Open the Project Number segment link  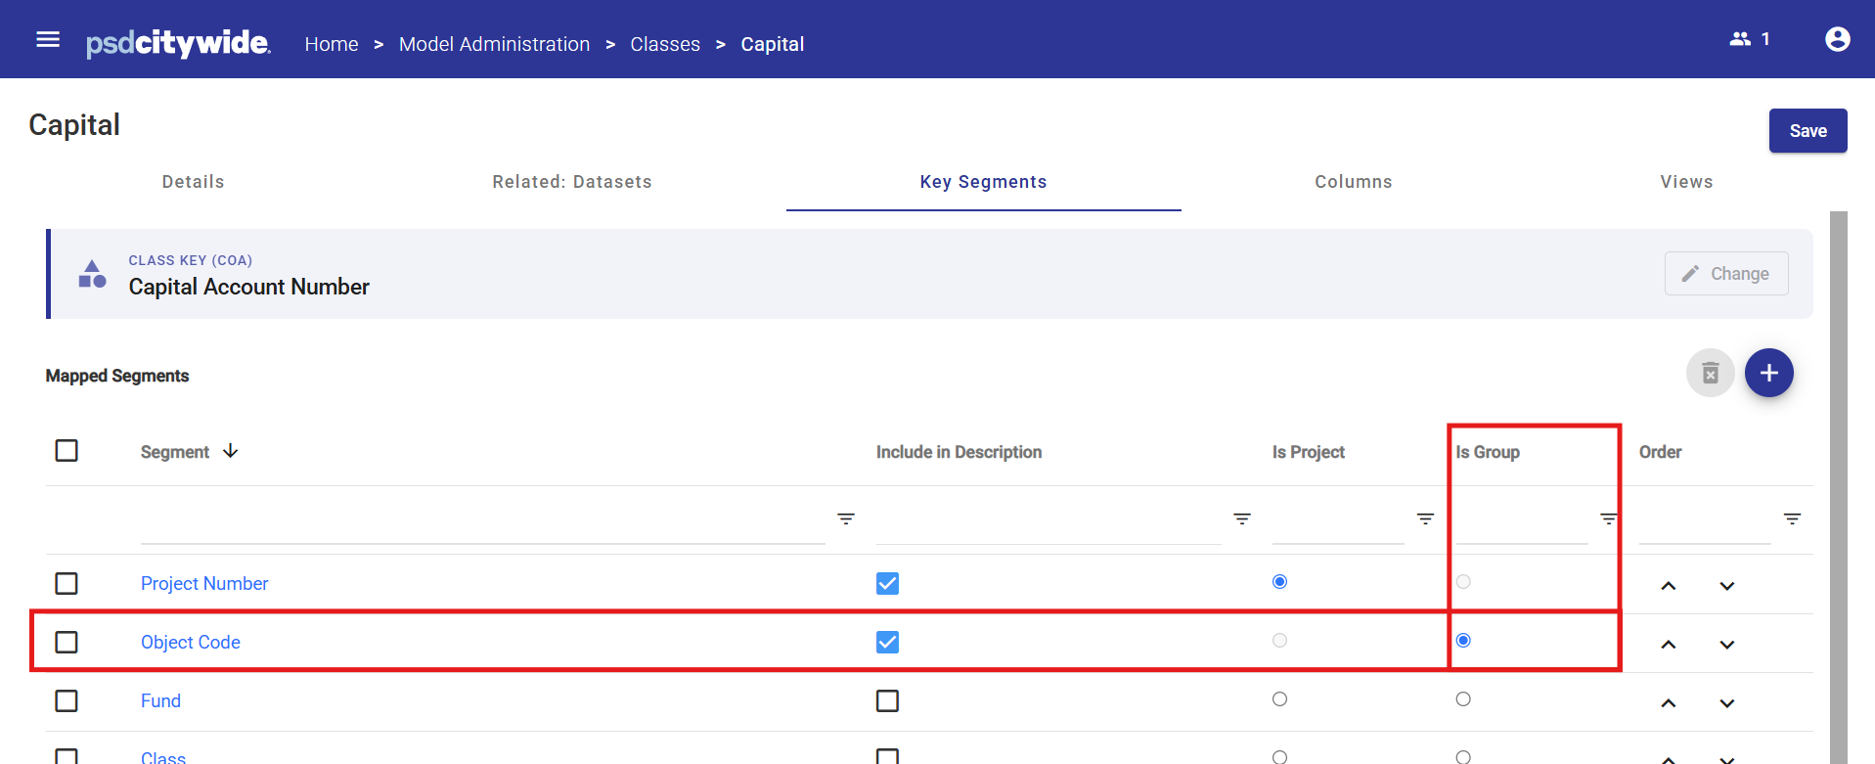pyautogui.click(x=204, y=584)
